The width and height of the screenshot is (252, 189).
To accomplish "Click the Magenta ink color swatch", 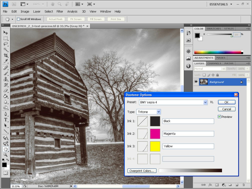I will click(x=155, y=134).
